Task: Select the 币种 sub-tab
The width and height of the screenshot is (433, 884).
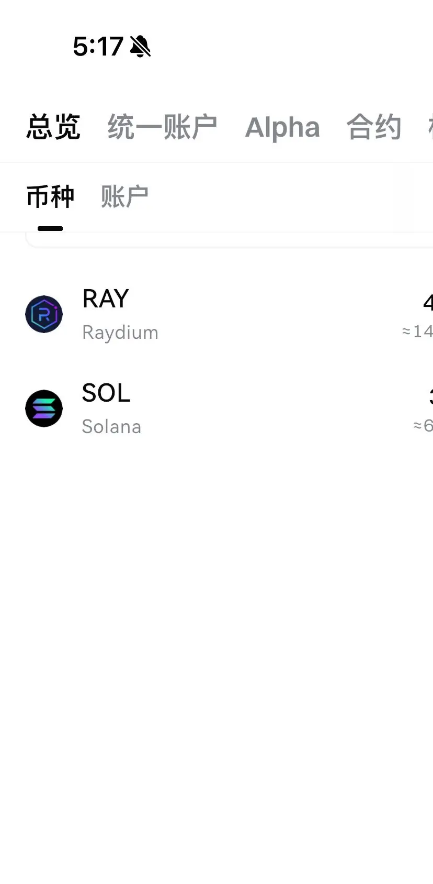Action: click(50, 197)
